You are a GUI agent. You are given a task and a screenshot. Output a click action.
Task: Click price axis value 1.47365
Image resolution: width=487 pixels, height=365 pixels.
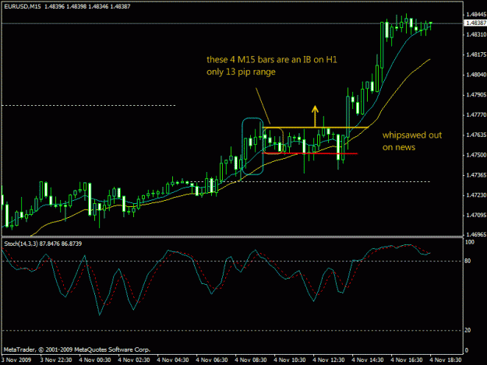pos(476,175)
